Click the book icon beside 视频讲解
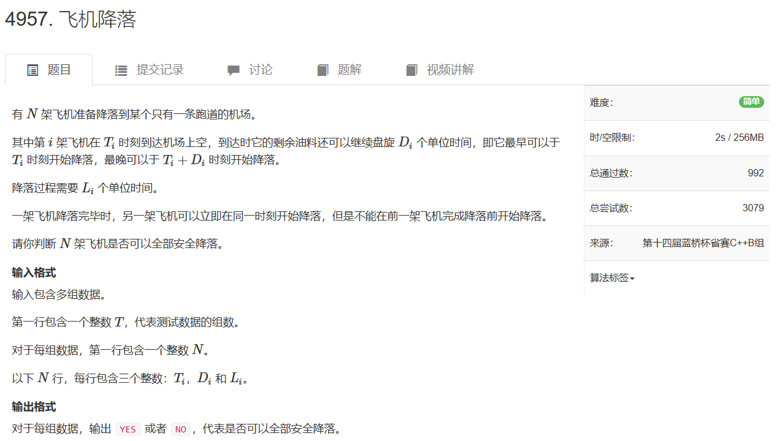The width and height of the screenshot is (777, 441). [411, 69]
